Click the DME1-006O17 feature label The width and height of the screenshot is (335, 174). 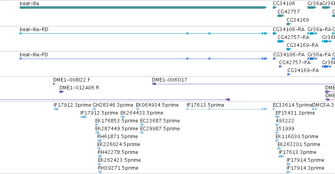point(169,80)
